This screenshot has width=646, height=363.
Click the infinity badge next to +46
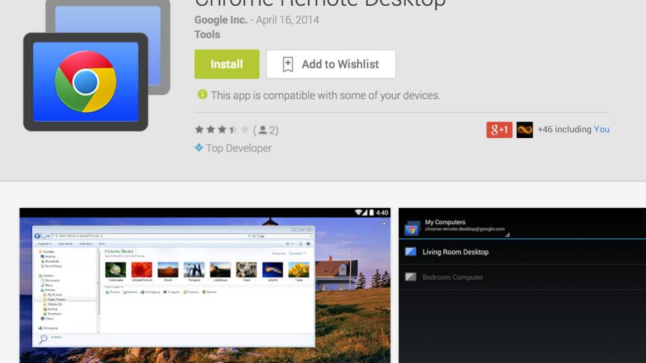pos(524,130)
